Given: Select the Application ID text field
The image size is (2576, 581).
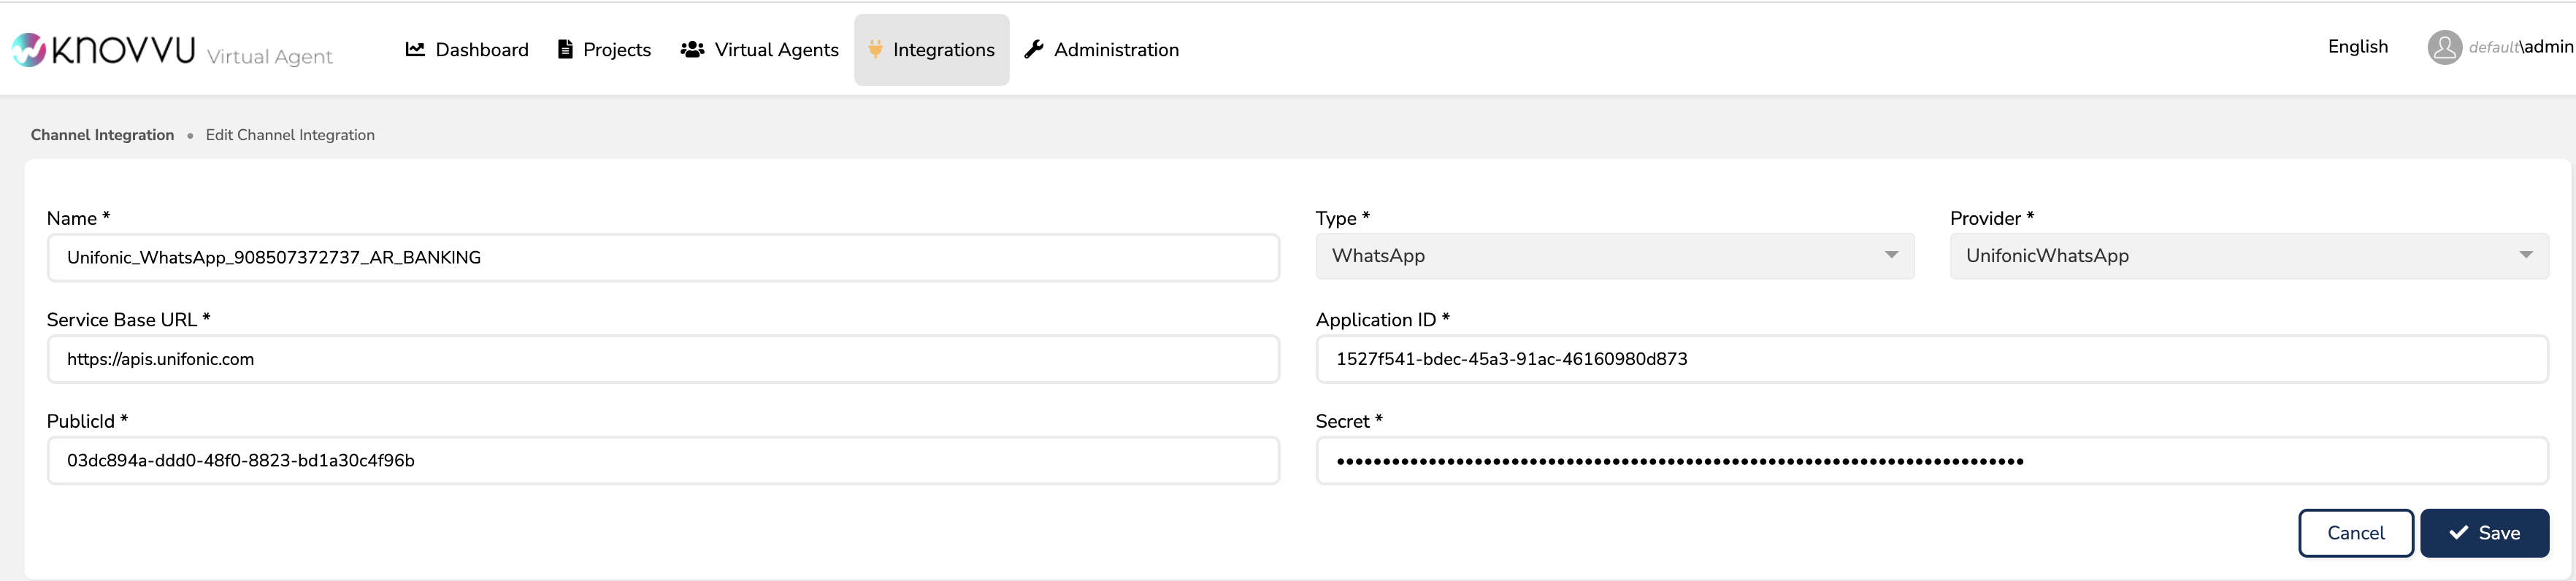Looking at the screenshot, I should [1930, 359].
